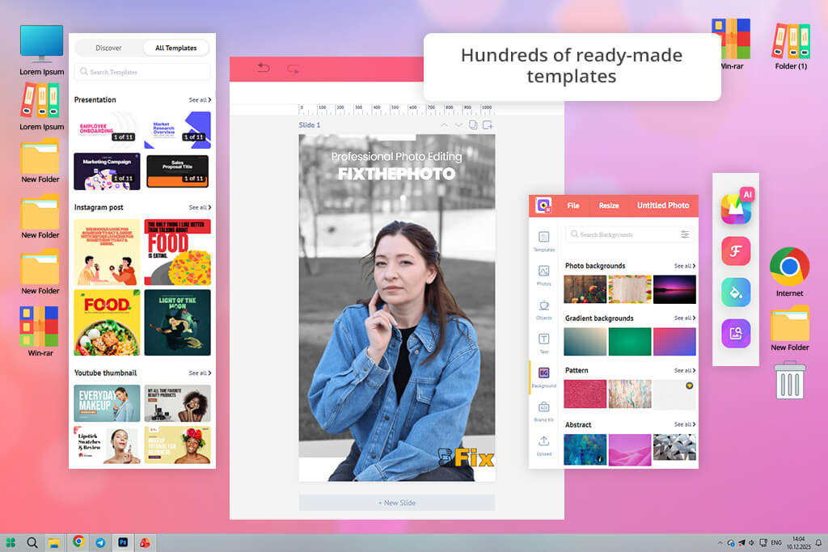Select the Everyday Makeup Youtube thumbnail
This screenshot has height=552, width=828.
point(108,403)
